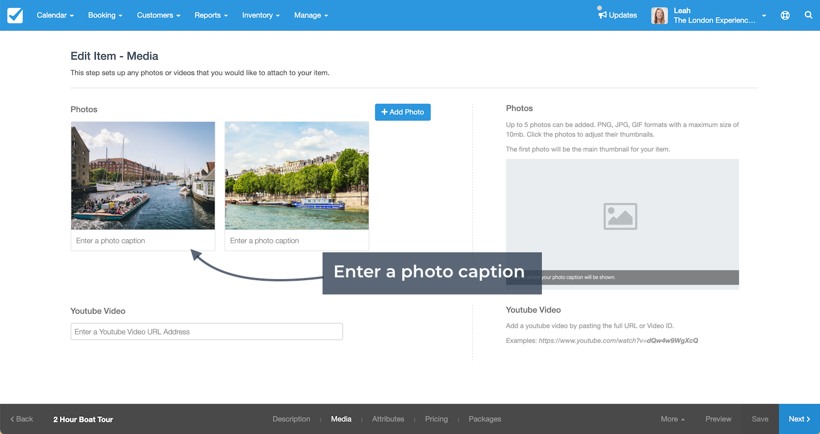The height and width of the screenshot is (434, 820).
Task: Click the 2 Hour Boat Tour title
Action: coord(83,419)
